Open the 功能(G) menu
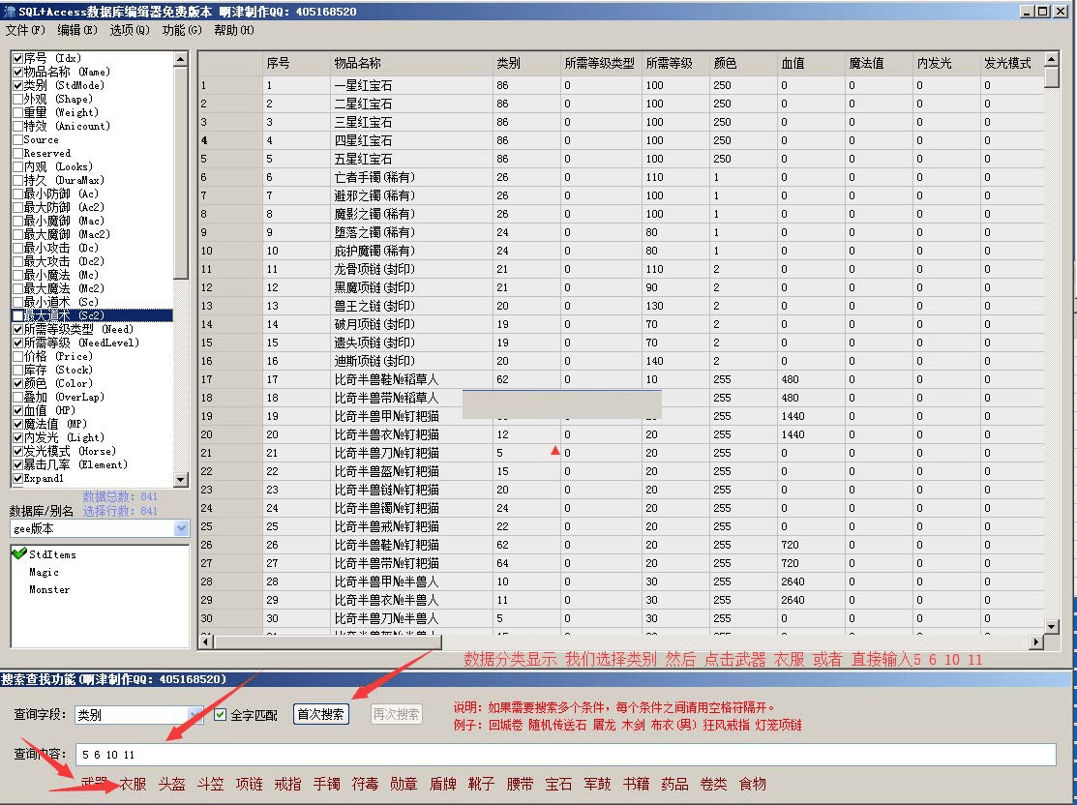 [181, 30]
